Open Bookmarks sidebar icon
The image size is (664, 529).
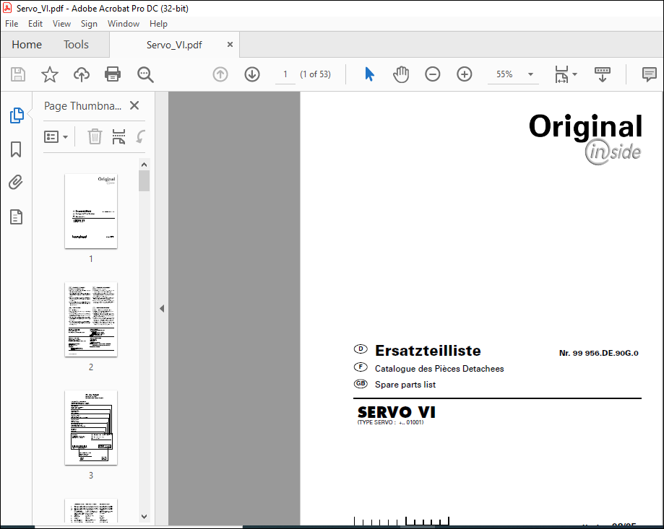16,149
